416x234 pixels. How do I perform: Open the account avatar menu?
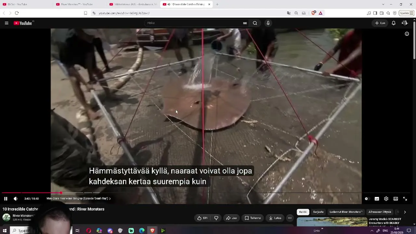click(405, 23)
